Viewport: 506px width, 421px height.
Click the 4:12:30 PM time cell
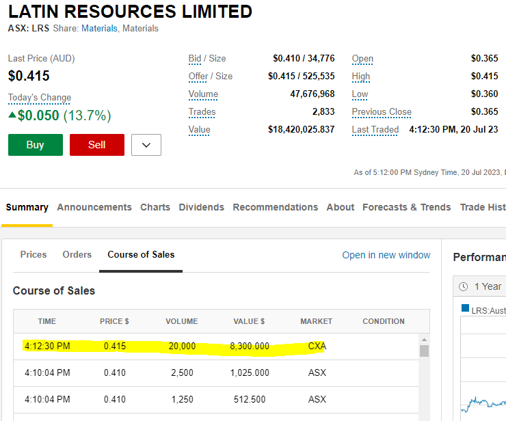point(47,346)
